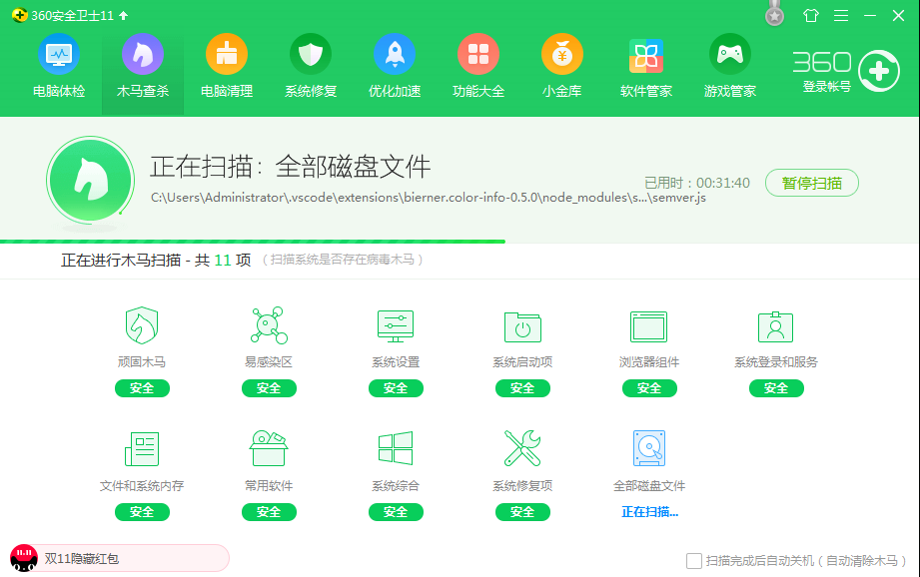The image size is (920, 577).
Task: Click the 扫描系统是否存在病毒木马 hint text
Action: (x=342, y=260)
